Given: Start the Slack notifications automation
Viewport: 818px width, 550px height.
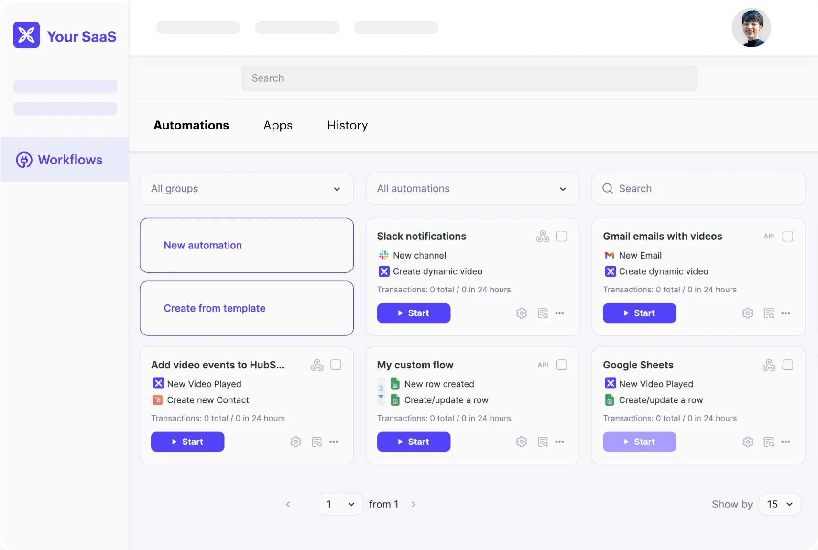Looking at the screenshot, I should click(x=414, y=313).
